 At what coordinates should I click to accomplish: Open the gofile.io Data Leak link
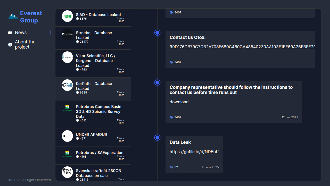point(194,152)
